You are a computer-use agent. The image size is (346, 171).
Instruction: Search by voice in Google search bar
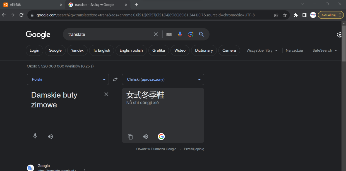(x=180, y=34)
